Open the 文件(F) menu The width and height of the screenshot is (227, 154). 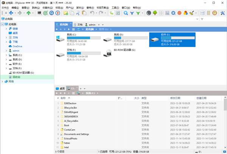pyautogui.click(x=5, y=8)
